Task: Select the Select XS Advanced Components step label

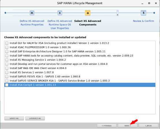Action: (x=88, y=23)
